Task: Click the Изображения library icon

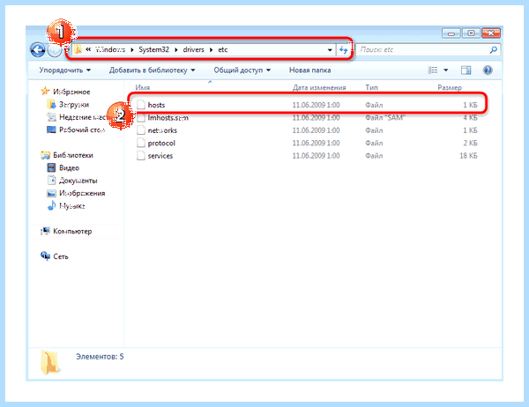Action: 51,193
